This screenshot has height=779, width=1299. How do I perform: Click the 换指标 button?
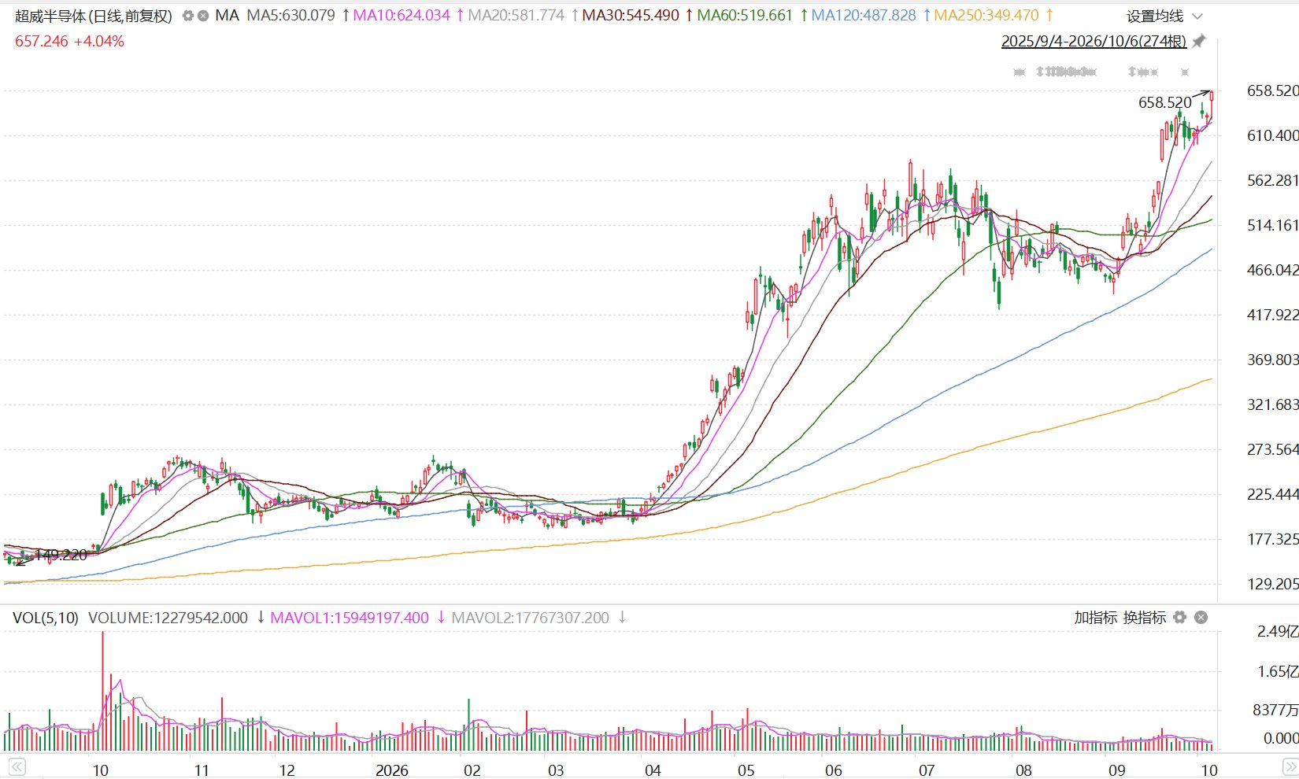[x=1145, y=618]
